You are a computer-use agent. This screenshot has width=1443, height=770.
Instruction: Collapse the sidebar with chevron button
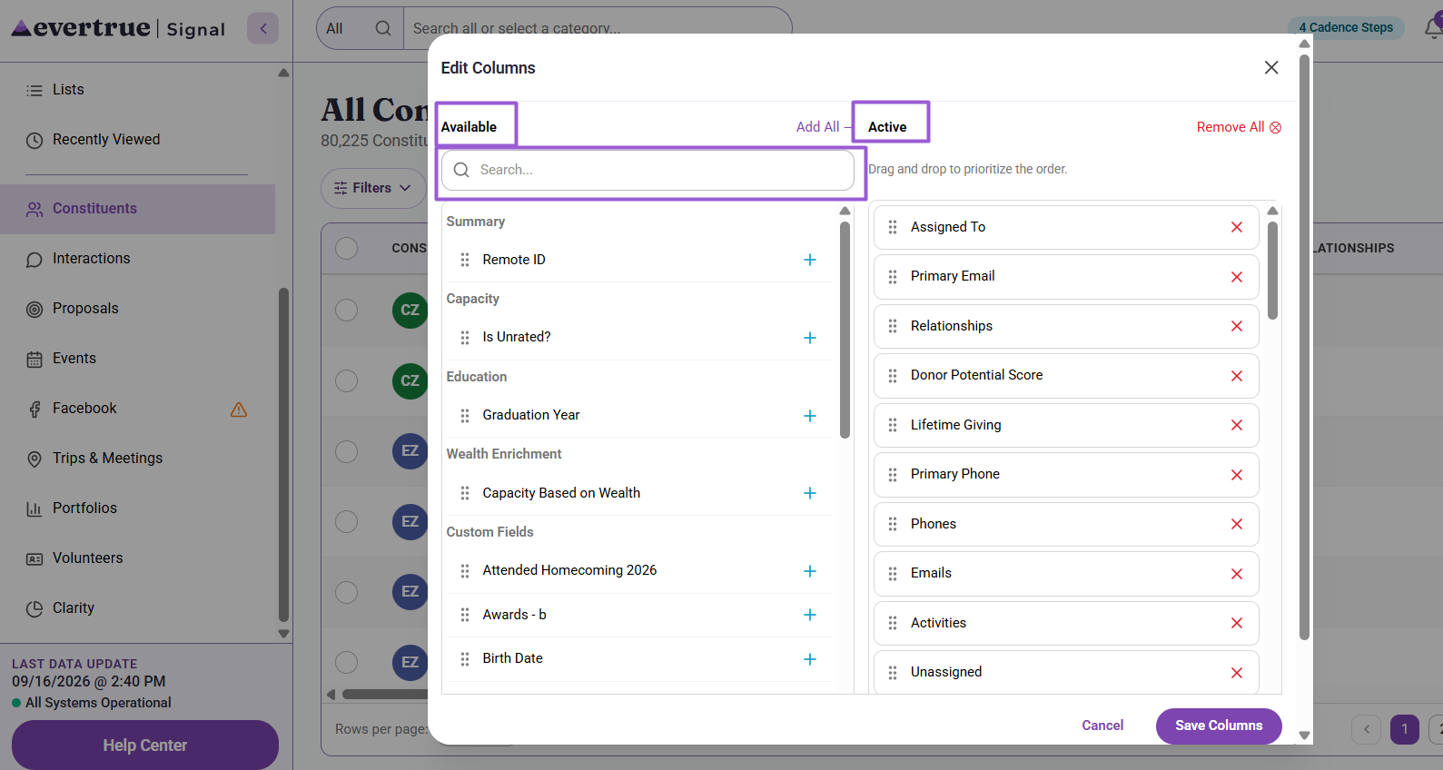pos(263,28)
